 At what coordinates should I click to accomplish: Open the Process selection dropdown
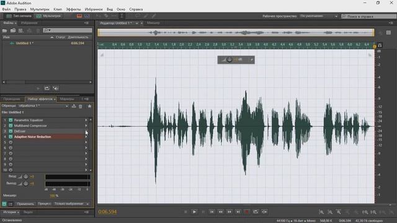pos(72,204)
